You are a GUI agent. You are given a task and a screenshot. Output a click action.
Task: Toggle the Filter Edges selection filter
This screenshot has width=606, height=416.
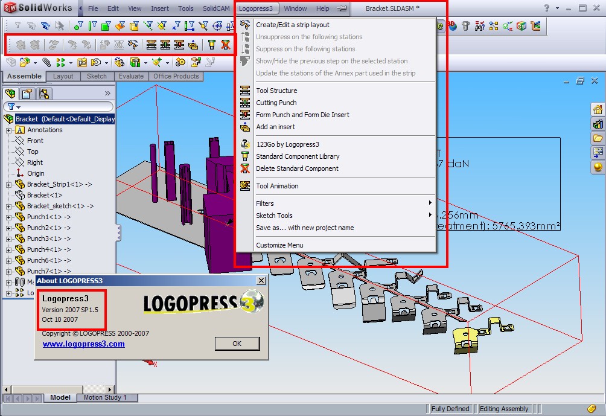pyautogui.click(x=92, y=26)
